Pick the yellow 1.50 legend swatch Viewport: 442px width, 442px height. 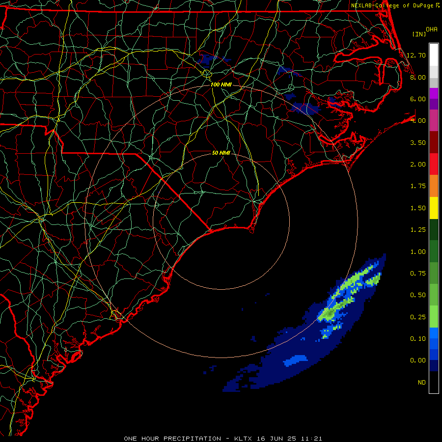(x=434, y=208)
